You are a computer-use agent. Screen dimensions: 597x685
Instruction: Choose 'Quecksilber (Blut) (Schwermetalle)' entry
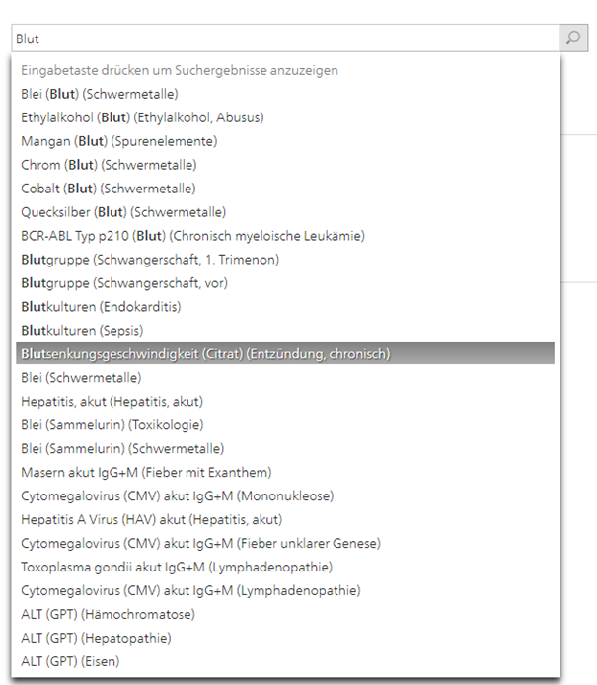[x=123, y=212]
